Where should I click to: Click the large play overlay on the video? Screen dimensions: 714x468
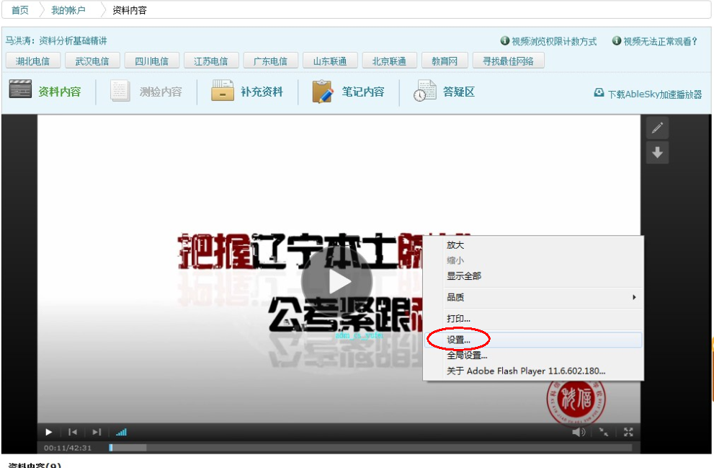[339, 281]
